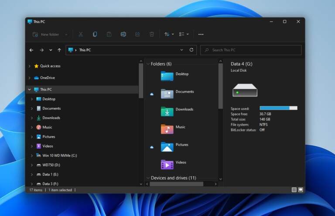
Task: Click the New folder button
Action: point(45,34)
